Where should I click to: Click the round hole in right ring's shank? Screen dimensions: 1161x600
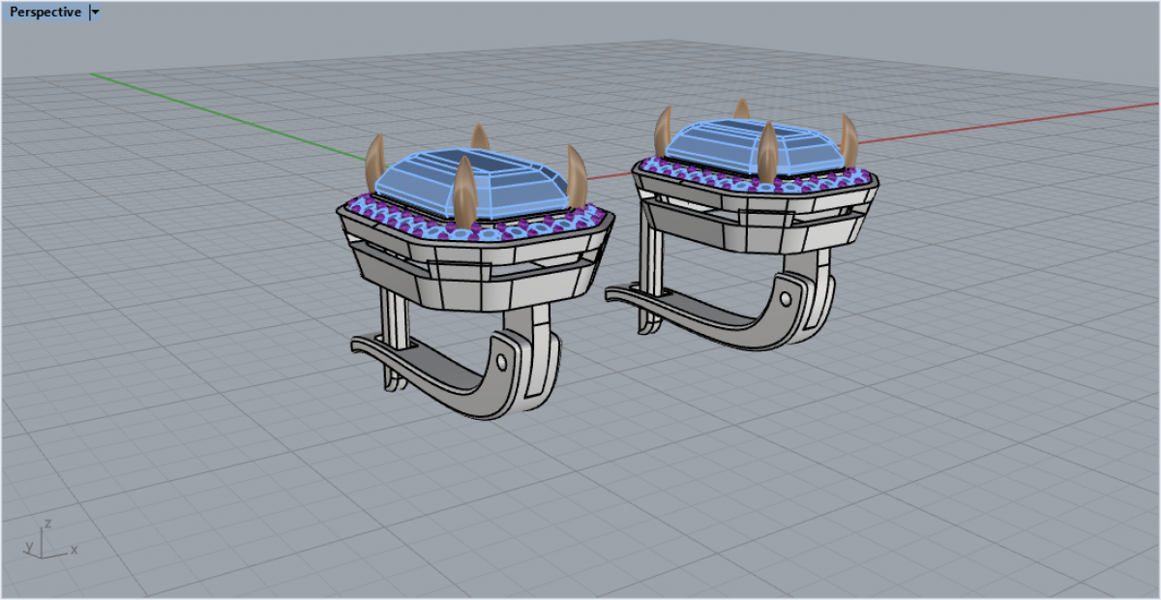(x=785, y=289)
